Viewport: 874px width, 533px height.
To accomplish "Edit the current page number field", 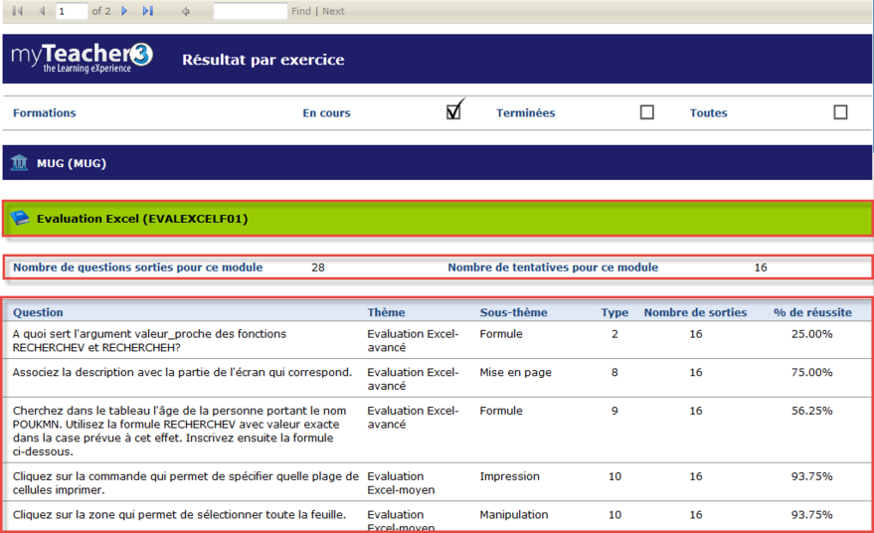I will (x=72, y=11).
